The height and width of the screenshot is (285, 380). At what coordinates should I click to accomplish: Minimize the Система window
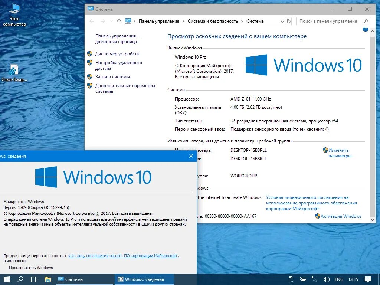(x=333, y=9)
